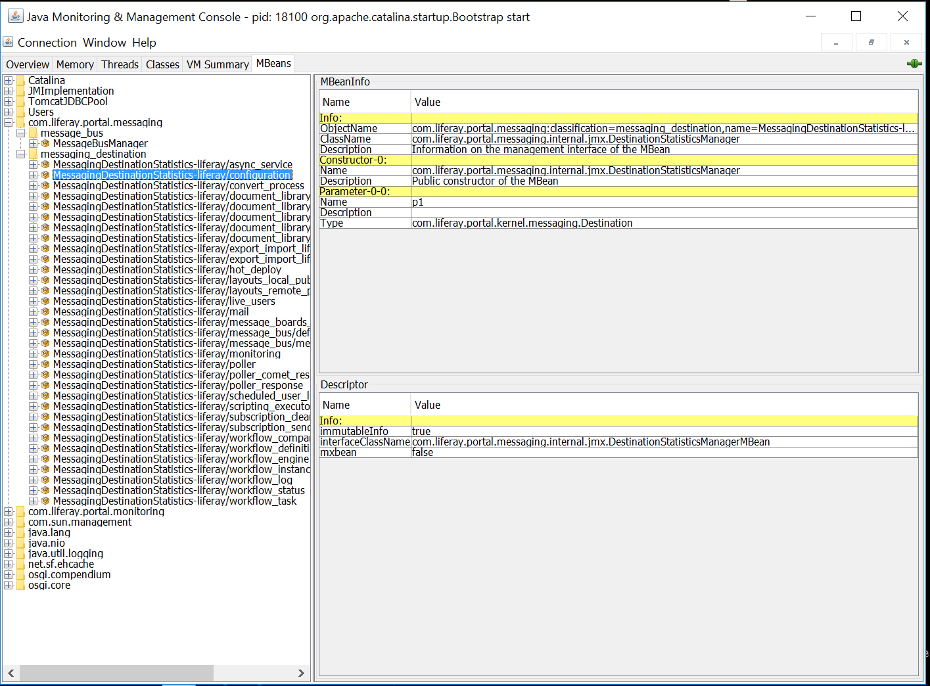Select the ObjectName value cell

(664, 129)
